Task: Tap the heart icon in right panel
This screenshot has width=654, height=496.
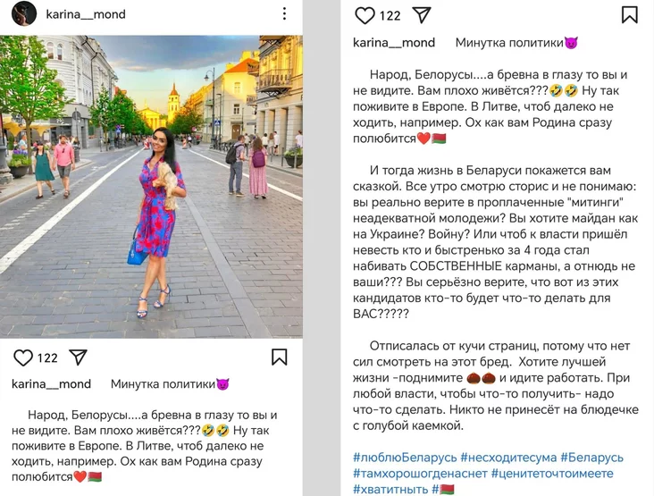Action: tap(365, 15)
